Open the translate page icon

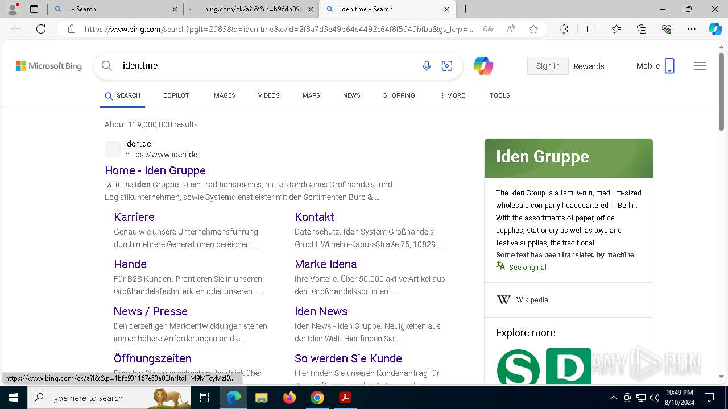(x=488, y=29)
